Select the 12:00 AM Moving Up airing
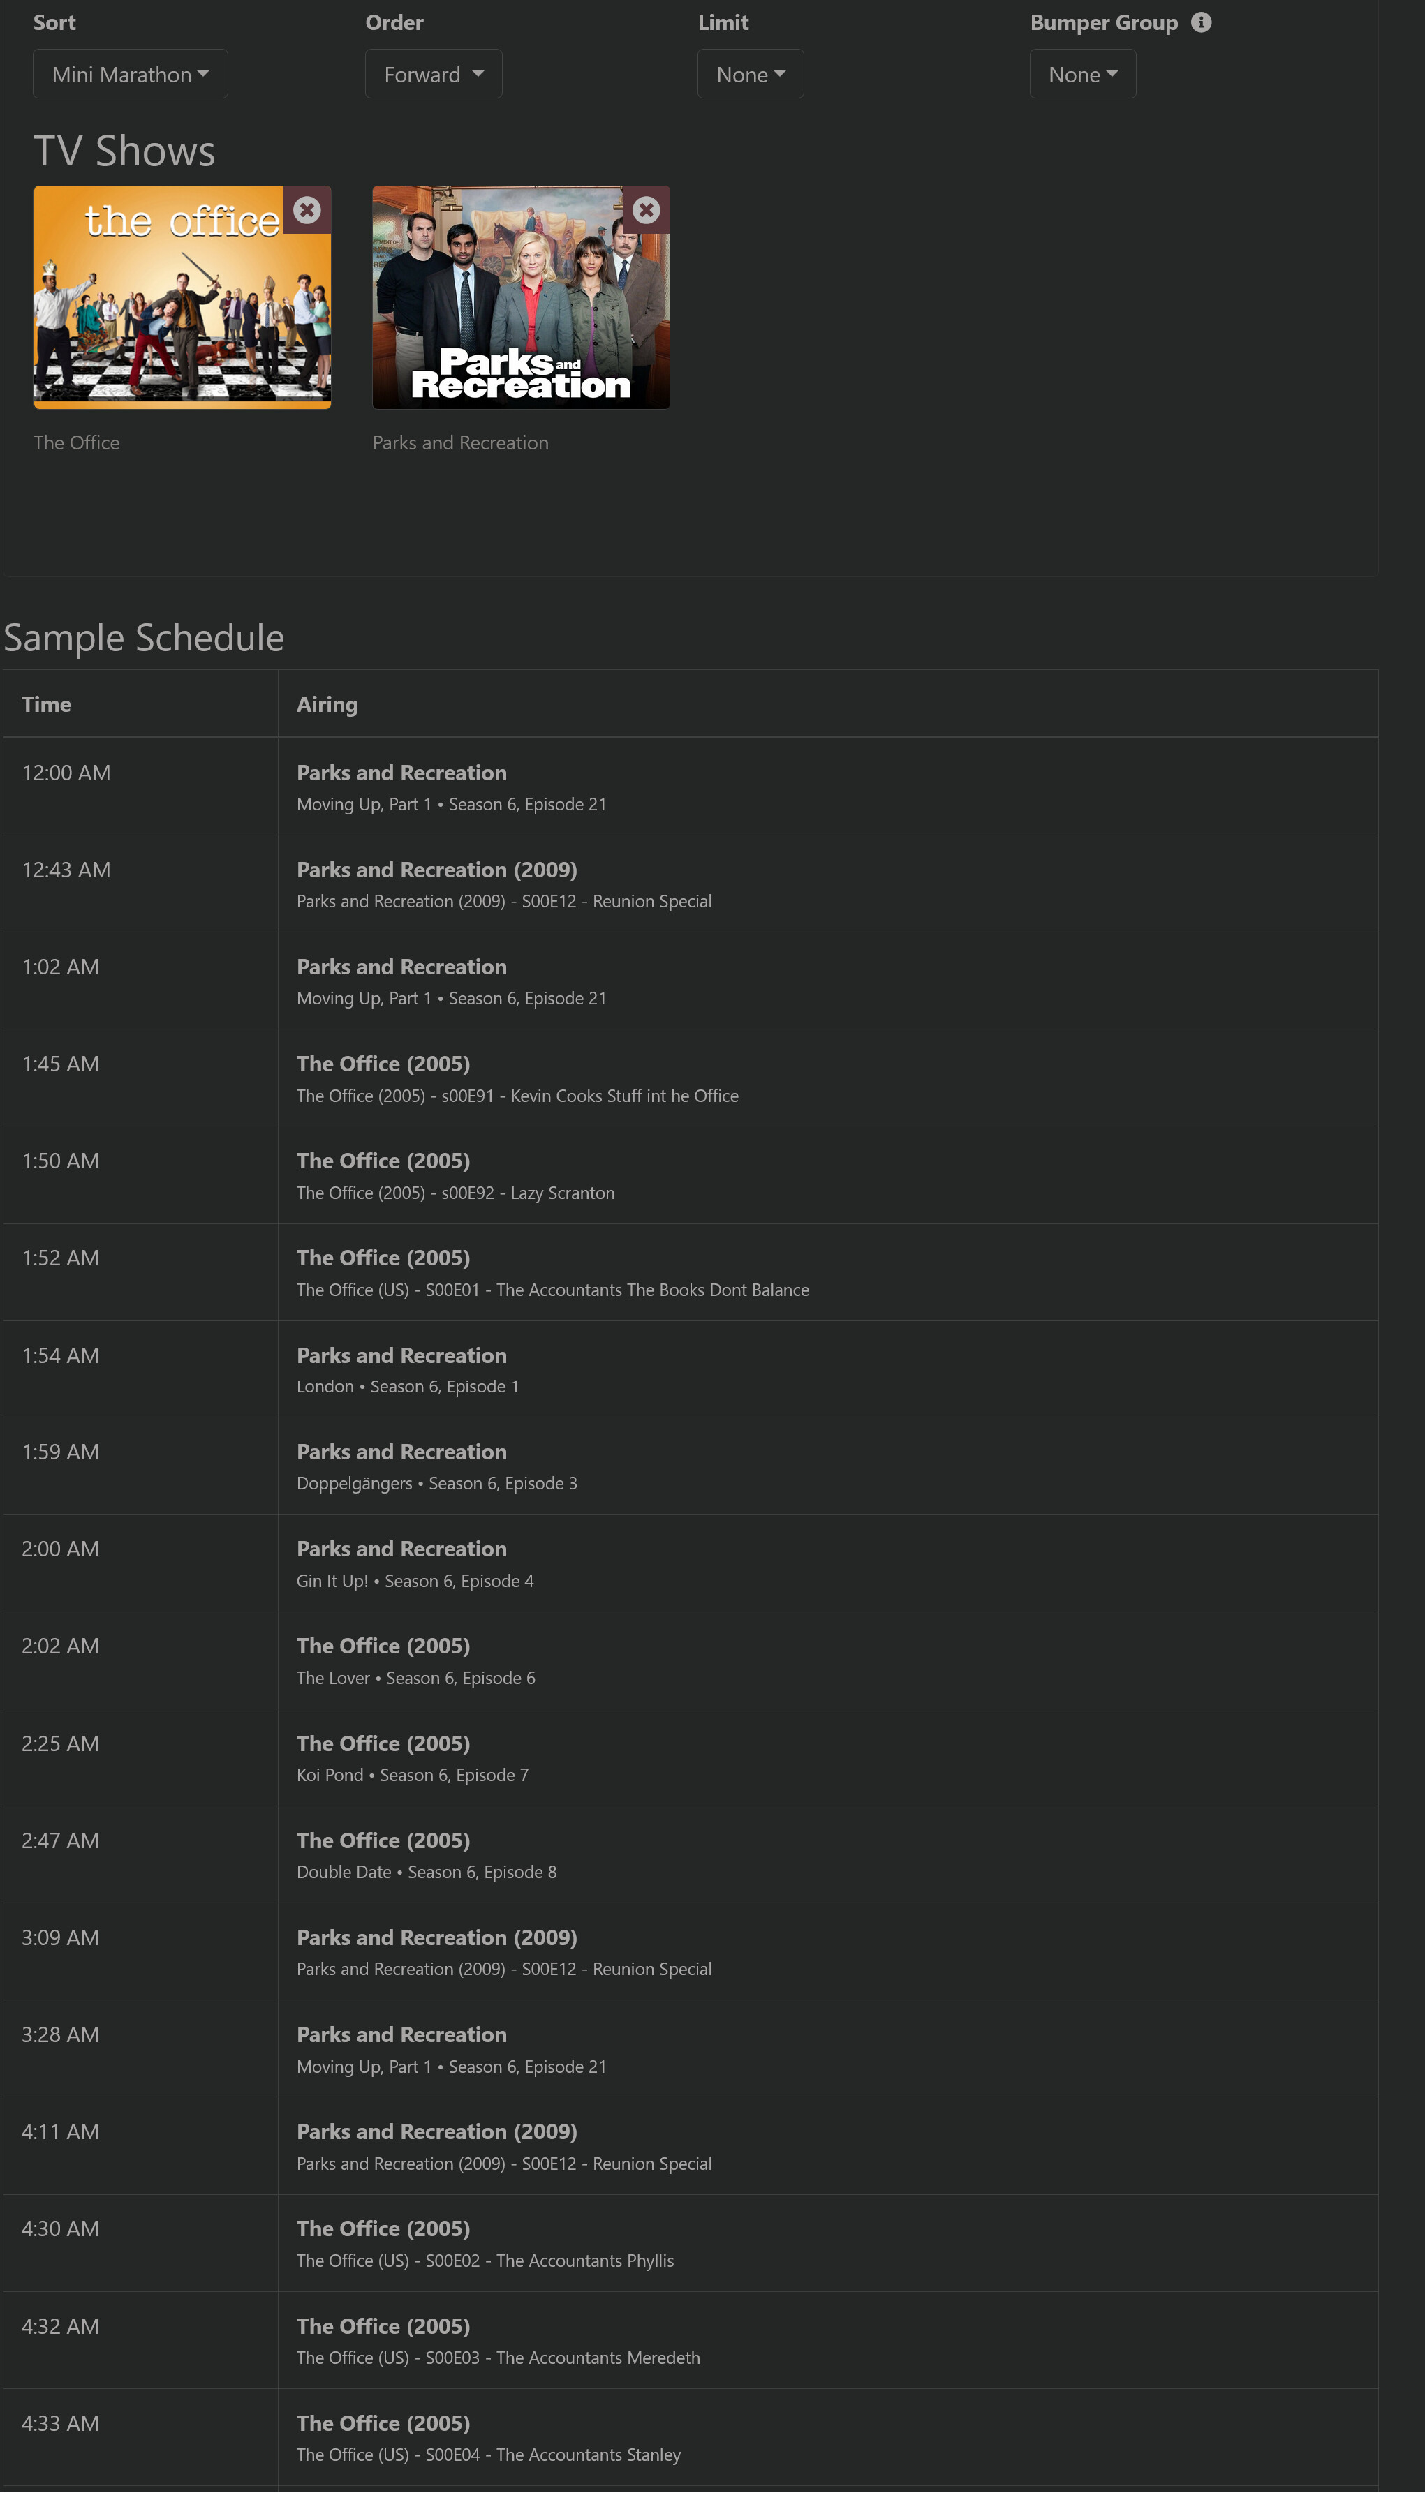Screen dimensions: 1425x2493 [x=691, y=787]
